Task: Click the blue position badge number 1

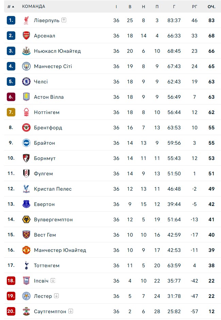Action: click(x=11, y=20)
